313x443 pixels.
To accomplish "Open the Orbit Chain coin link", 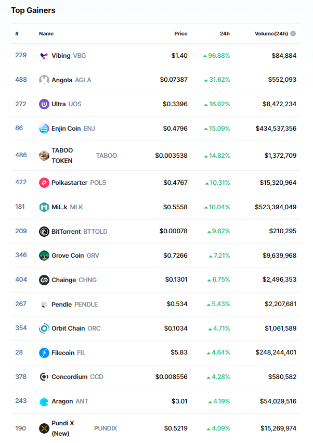I will (68, 328).
